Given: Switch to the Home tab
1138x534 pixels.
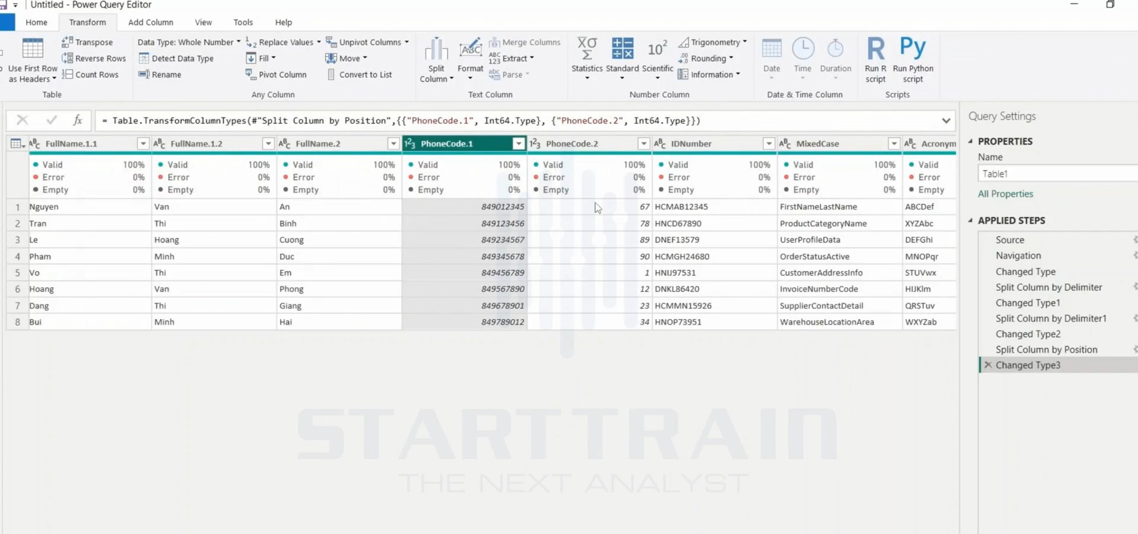Looking at the screenshot, I should click(36, 22).
